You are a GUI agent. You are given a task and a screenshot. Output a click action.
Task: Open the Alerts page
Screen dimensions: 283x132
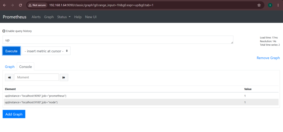point(36,17)
